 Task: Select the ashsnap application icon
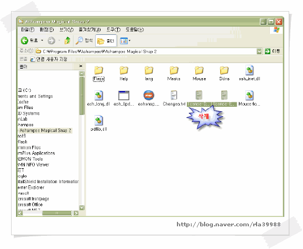tap(149, 95)
